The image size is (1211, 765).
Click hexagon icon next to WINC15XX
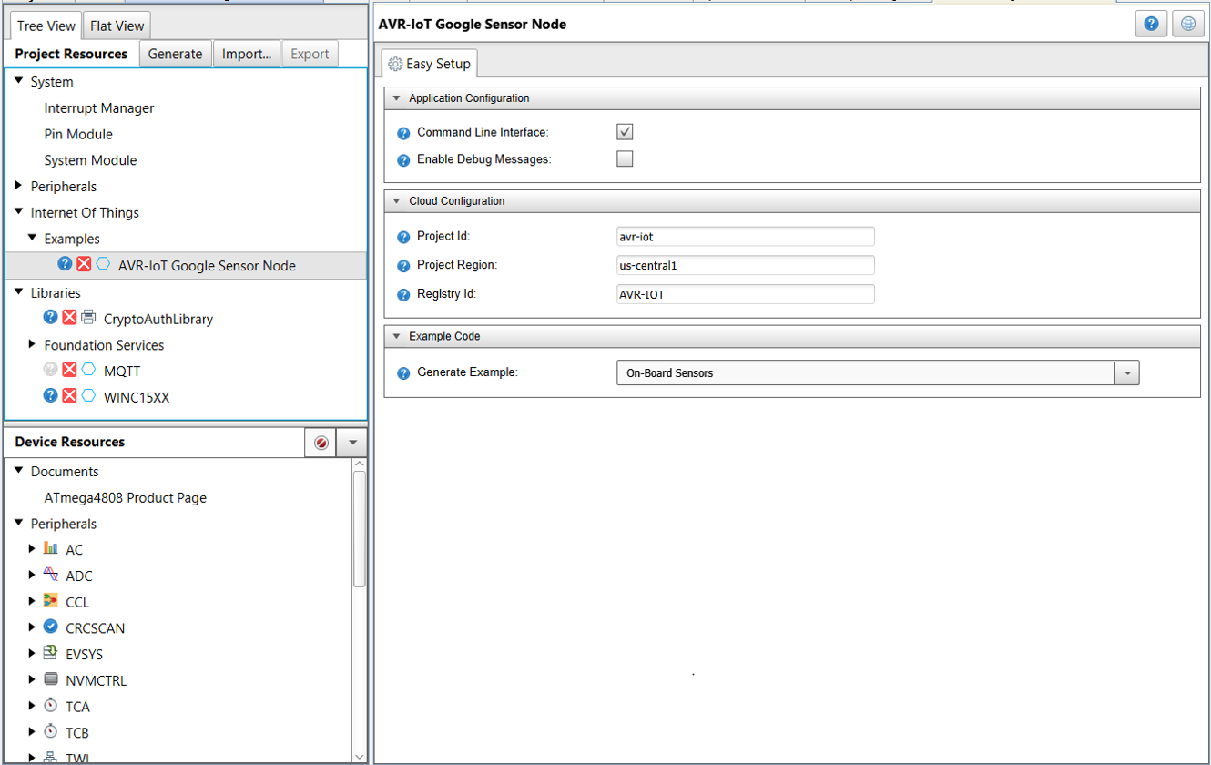tap(88, 396)
